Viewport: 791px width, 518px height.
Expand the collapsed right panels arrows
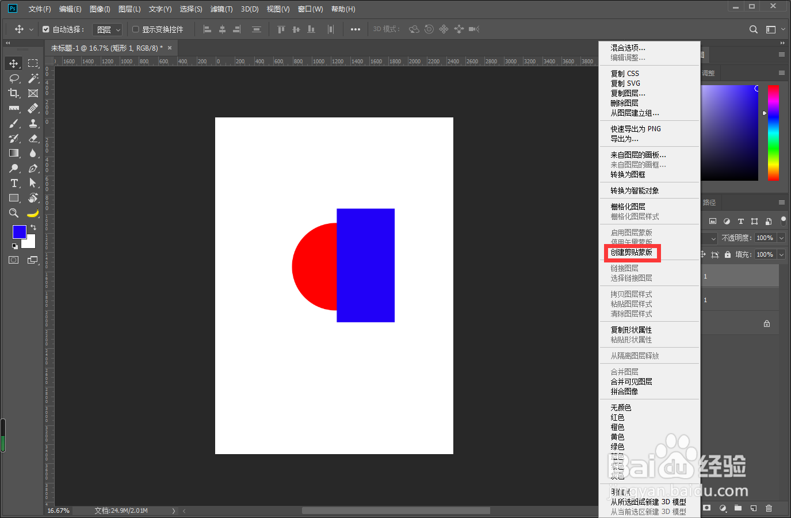click(782, 43)
